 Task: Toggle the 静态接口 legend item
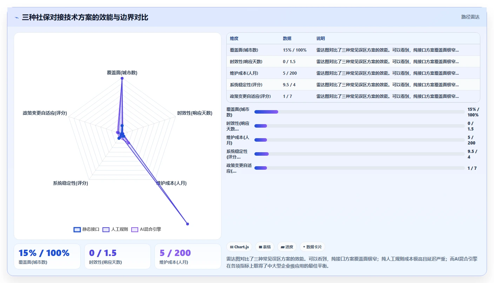87,229
